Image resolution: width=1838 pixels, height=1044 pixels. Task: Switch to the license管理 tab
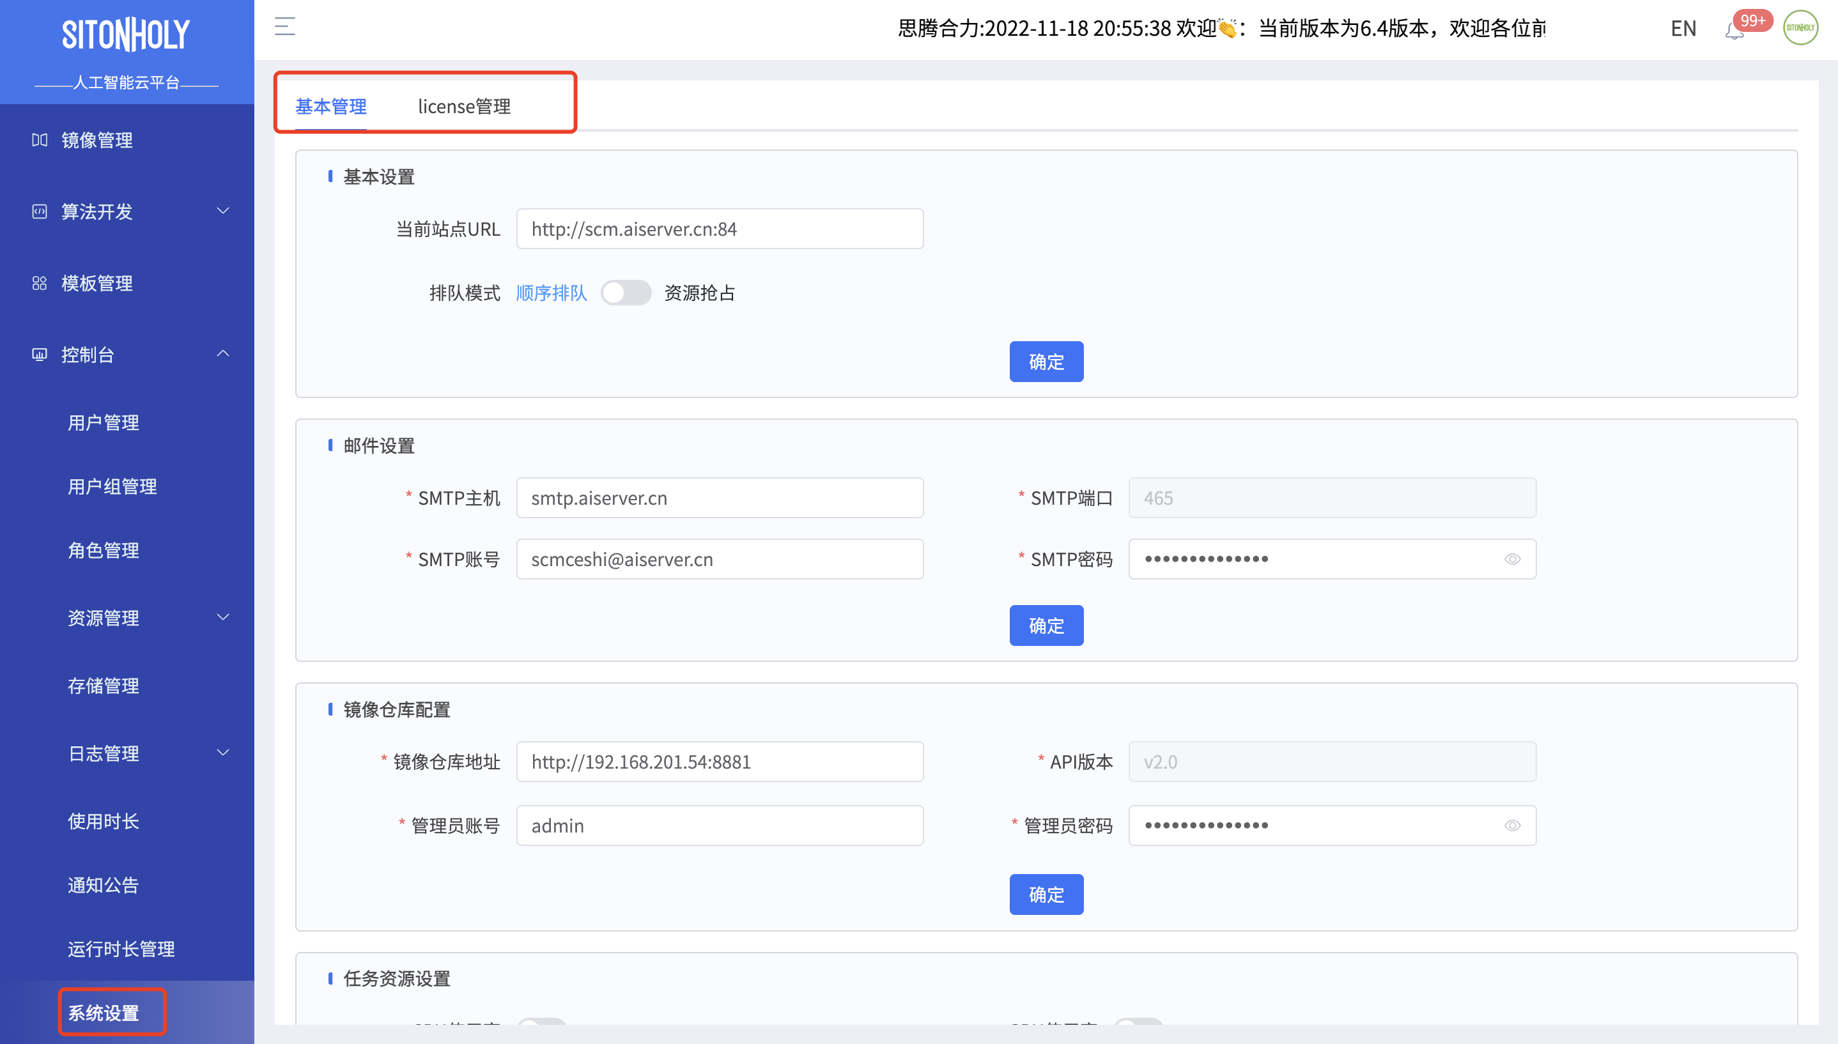(x=464, y=106)
